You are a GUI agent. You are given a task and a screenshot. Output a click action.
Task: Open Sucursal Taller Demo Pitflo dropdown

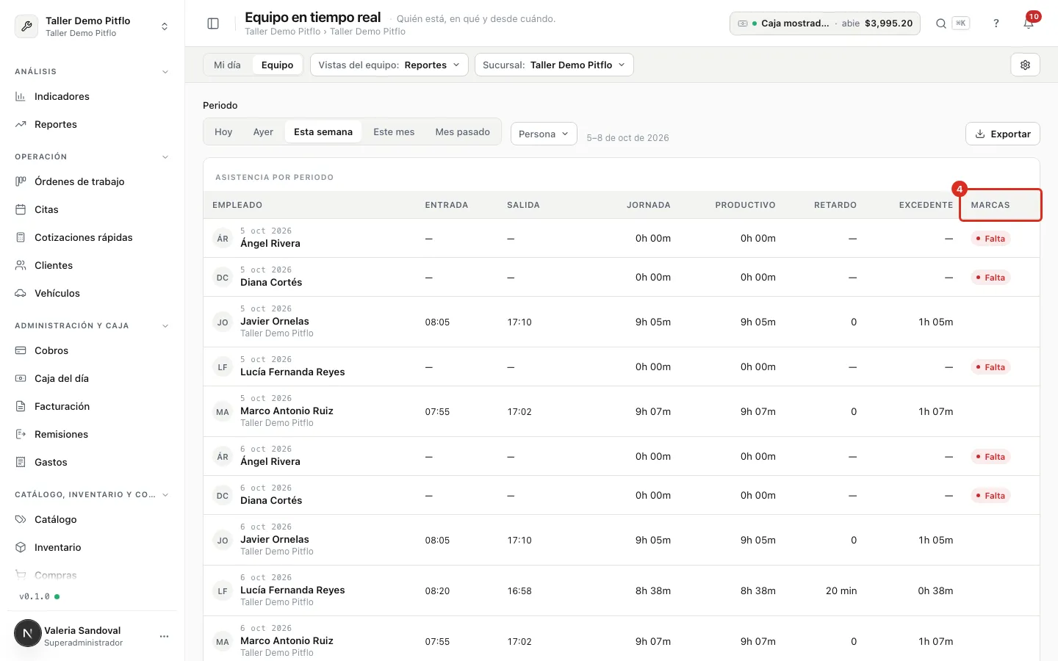[554, 65]
